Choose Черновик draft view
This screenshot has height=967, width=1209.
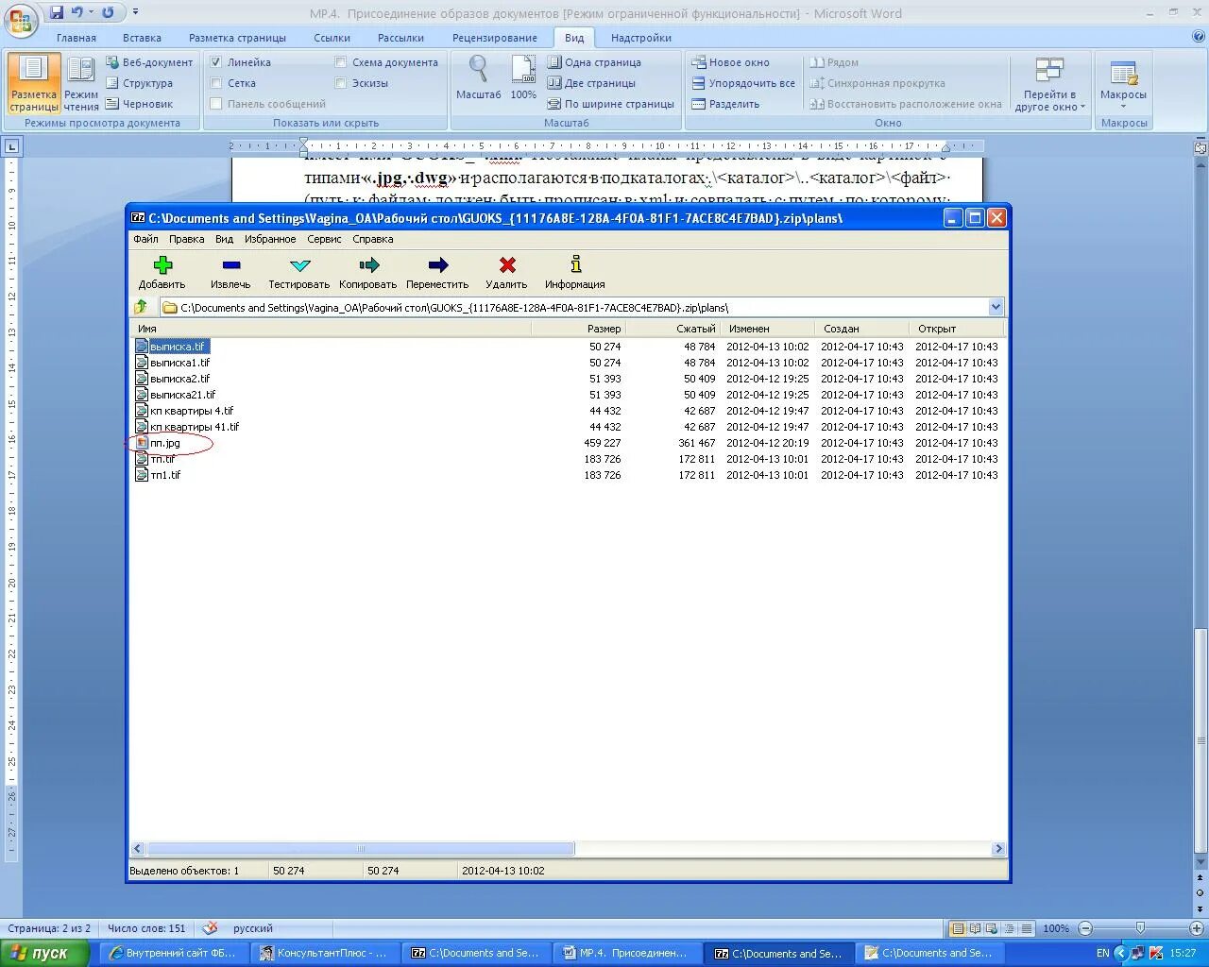coord(140,104)
